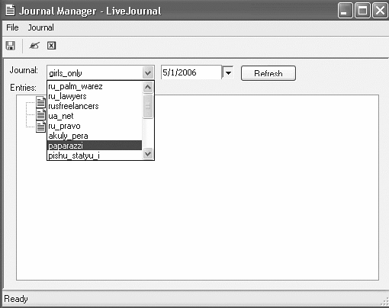The height and width of the screenshot is (308, 389).
Task: Pick rusfreelancers in the dropdown list
Action: point(95,106)
